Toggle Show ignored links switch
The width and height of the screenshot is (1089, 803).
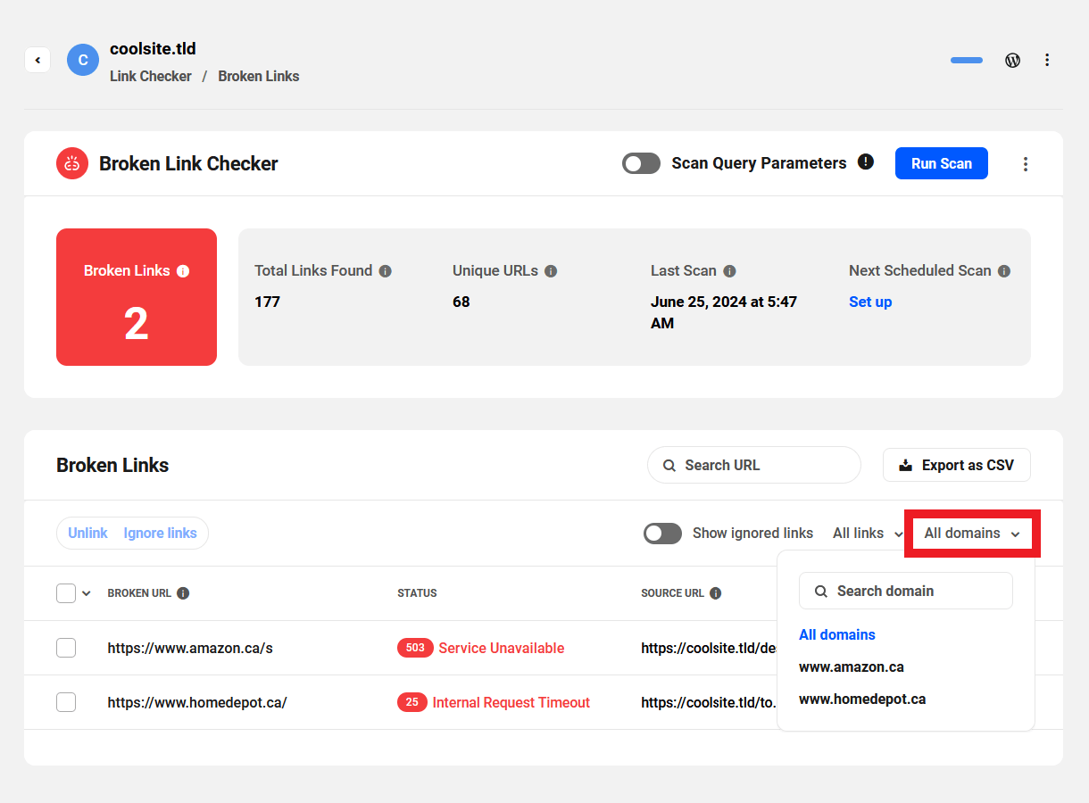click(x=662, y=534)
